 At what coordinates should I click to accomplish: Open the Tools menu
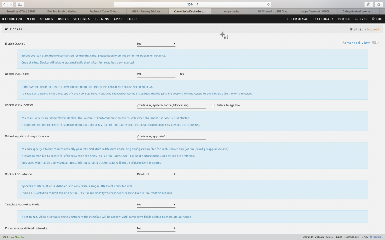[x=132, y=19]
